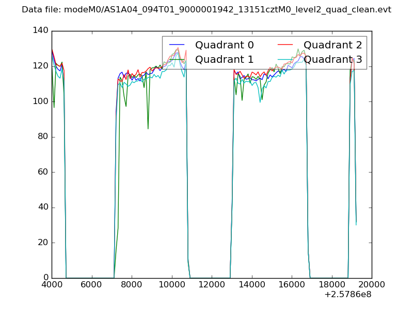Click the x-axis tick label 8000
This screenshot has height=309, width=413.
[x=132, y=285]
